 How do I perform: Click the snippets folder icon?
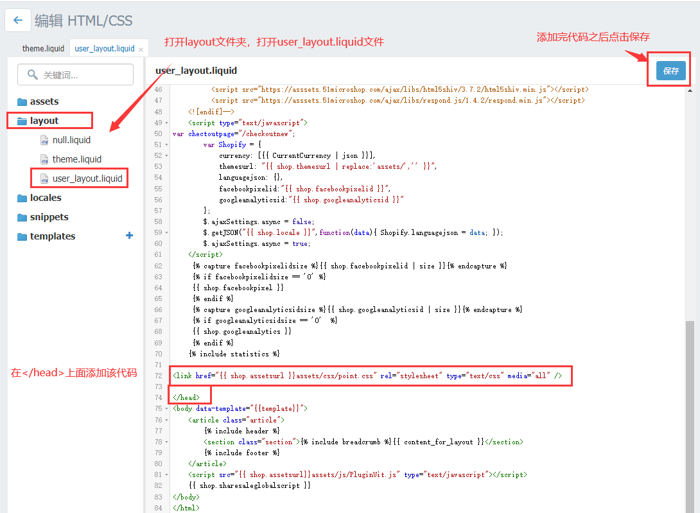(22, 218)
